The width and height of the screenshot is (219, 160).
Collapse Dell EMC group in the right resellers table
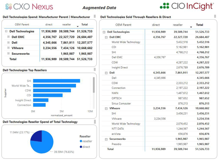[106, 37]
